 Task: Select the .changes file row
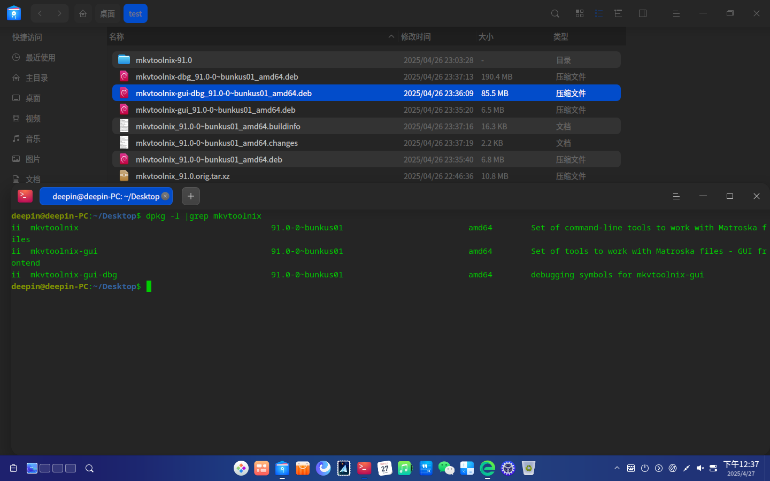tap(366, 143)
